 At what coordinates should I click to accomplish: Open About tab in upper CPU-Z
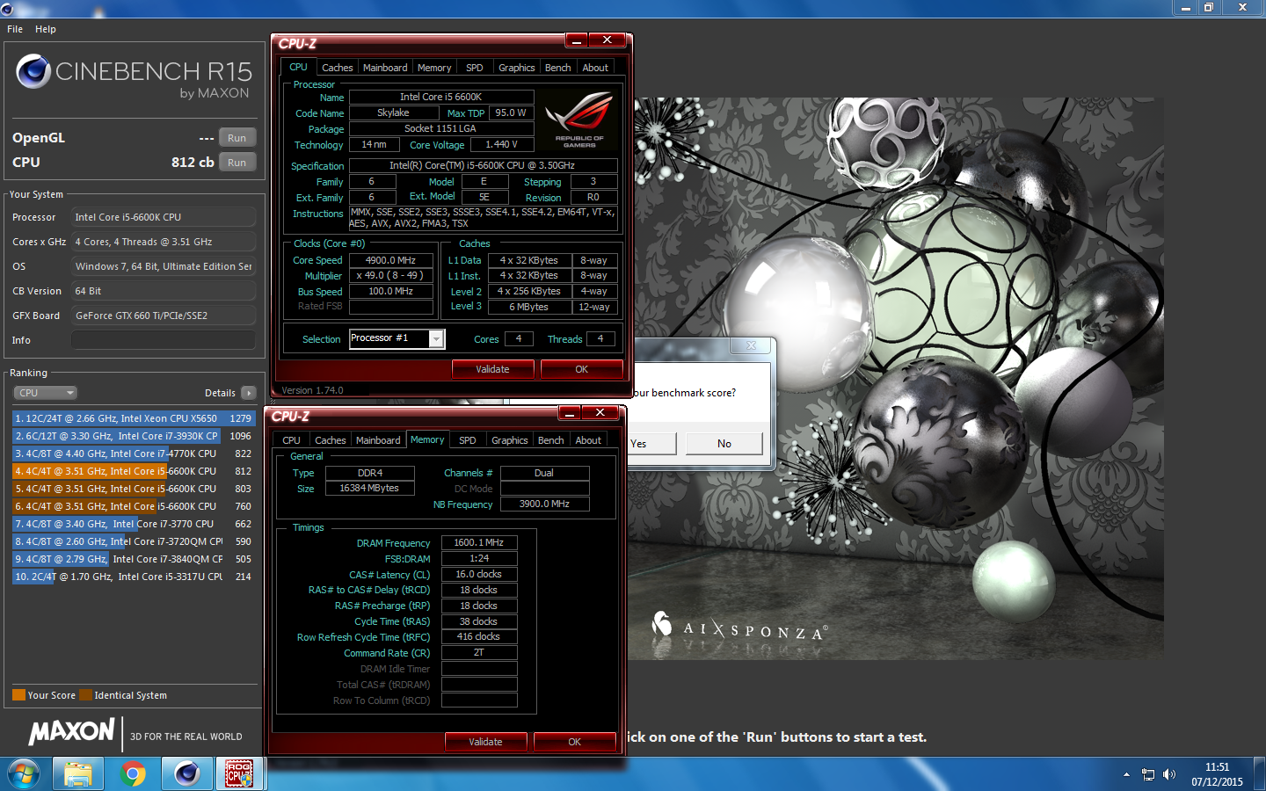[595, 68]
